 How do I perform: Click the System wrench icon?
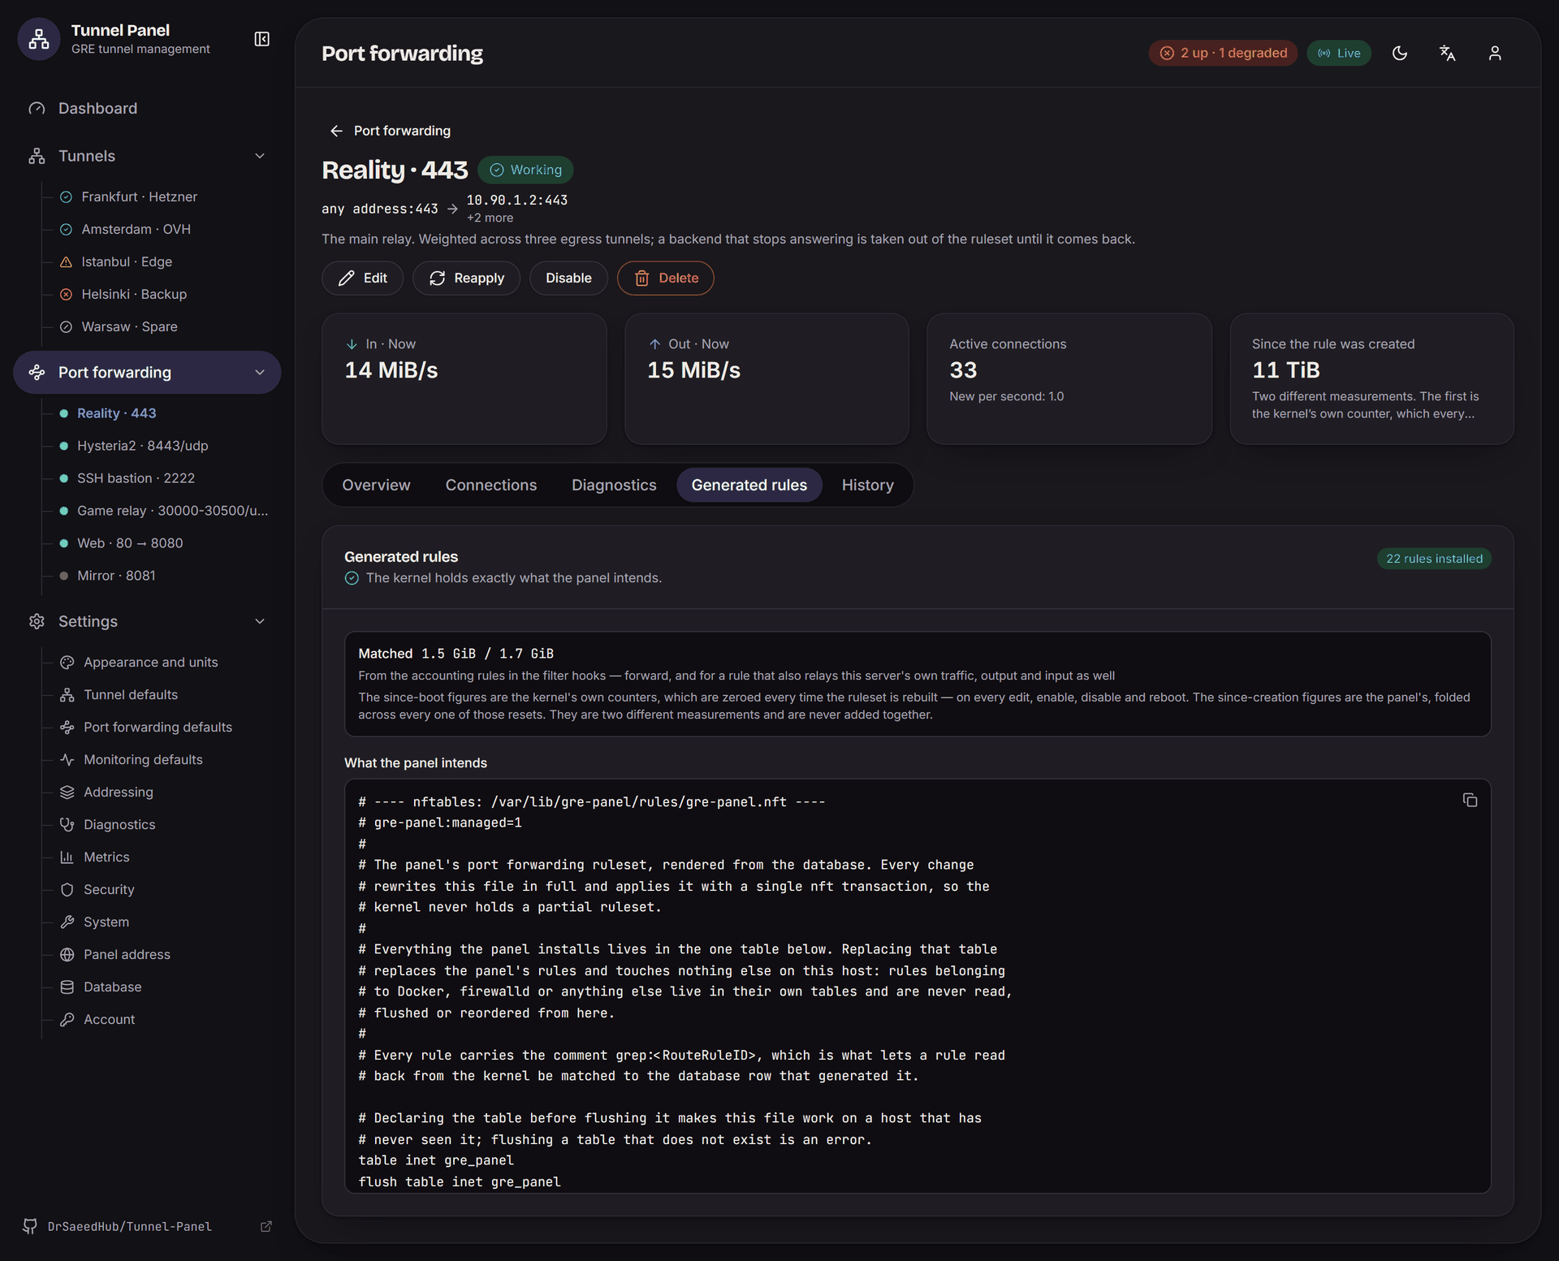(x=67, y=922)
